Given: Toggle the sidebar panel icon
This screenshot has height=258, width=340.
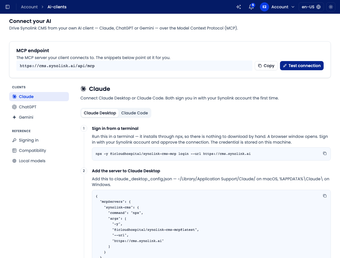Looking at the screenshot, I should point(7,7).
